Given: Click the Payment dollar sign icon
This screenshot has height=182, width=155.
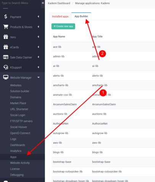Looking at the screenshot, I should pos(6,16).
